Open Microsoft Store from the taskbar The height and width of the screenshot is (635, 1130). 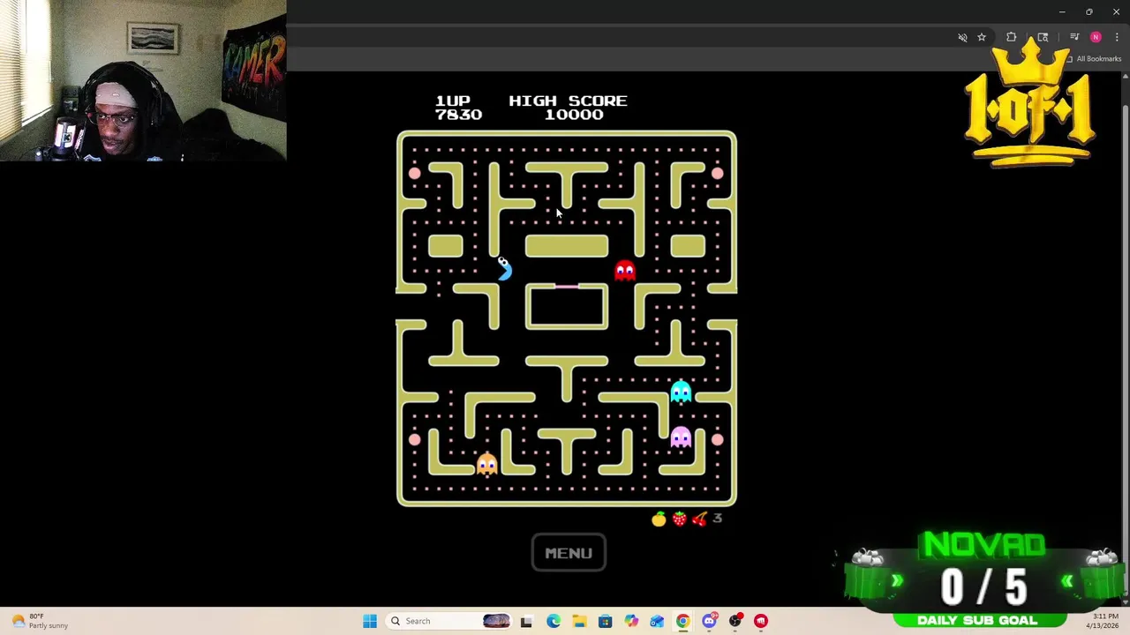(x=605, y=621)
